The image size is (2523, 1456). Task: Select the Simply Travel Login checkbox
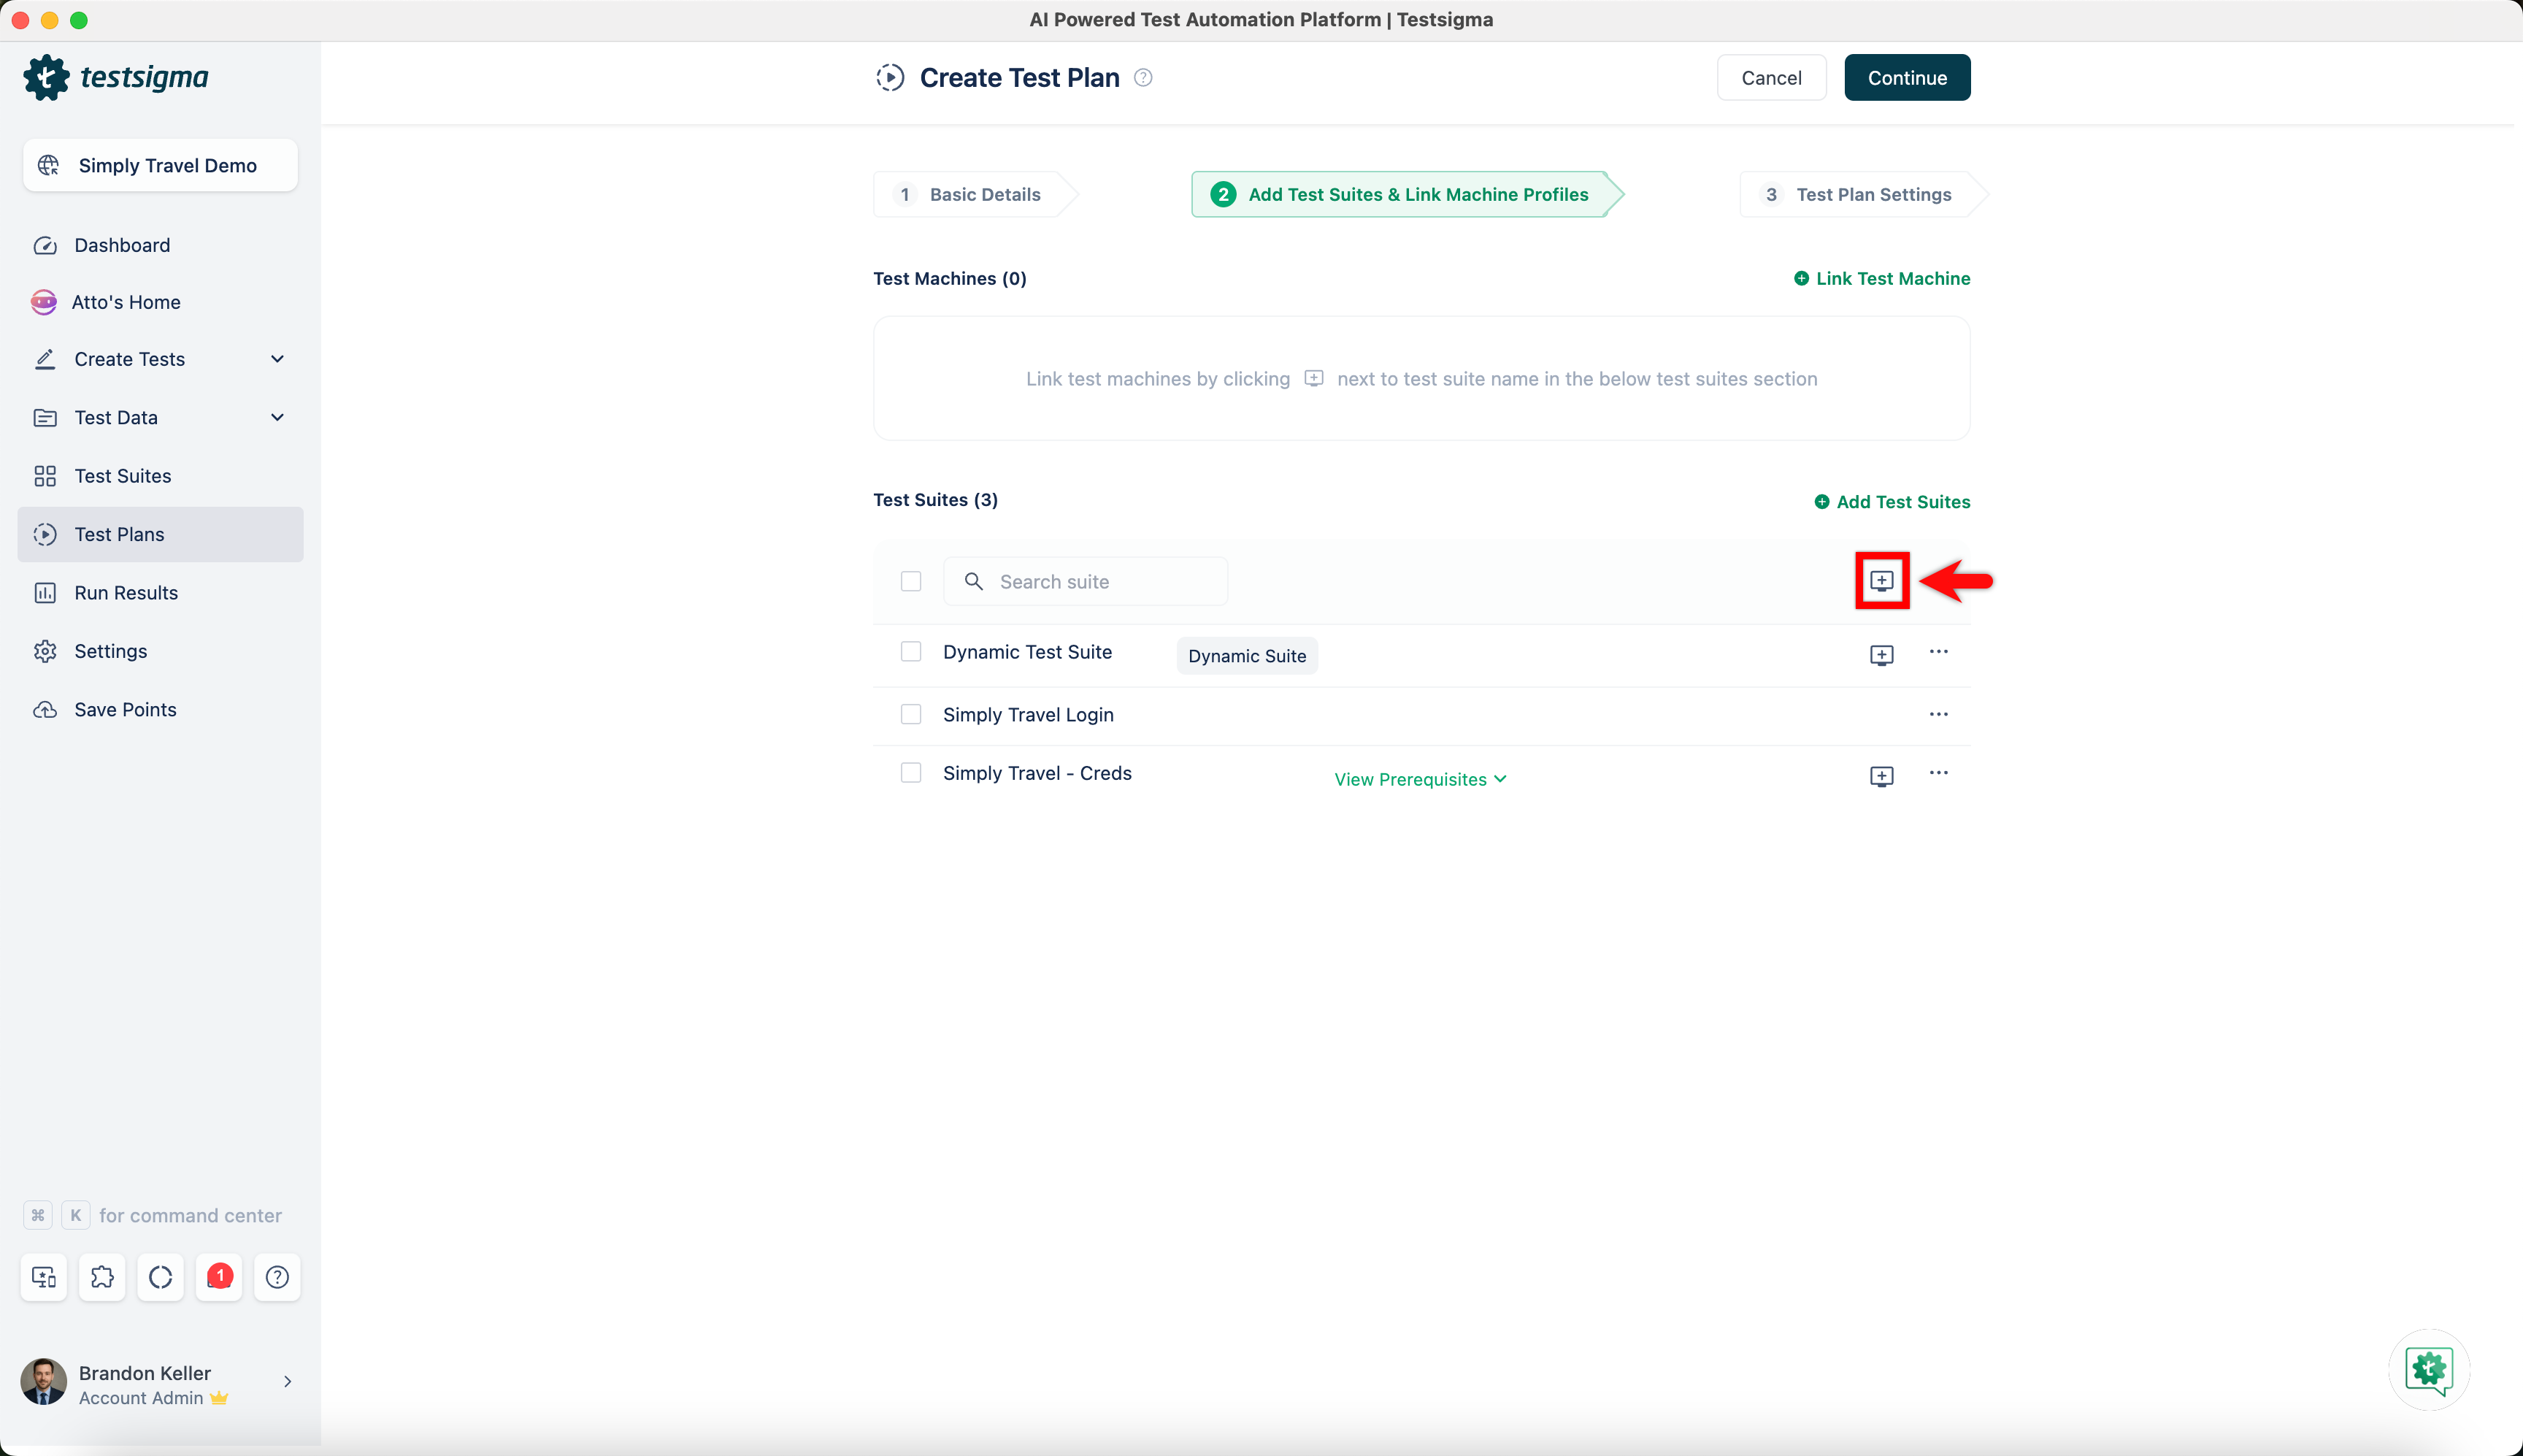(910, 714)
